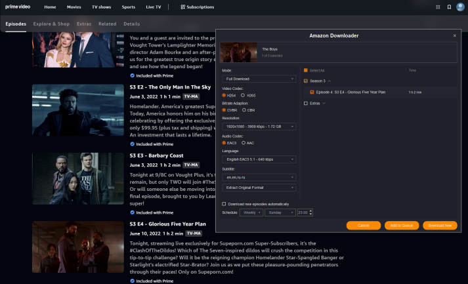Collapse the Season 3 chevron
This screenshot has height=284, width=468.
(x=329, y=81)
